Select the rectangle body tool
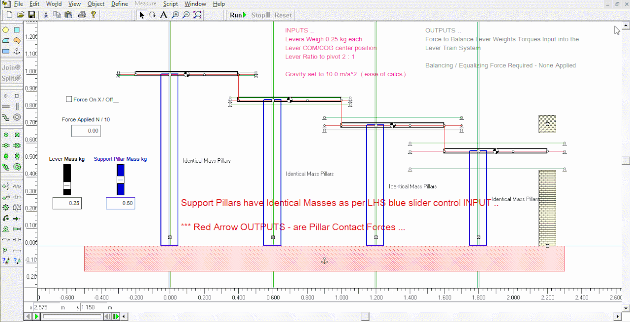Viewport: 630px width, 322px height. pyautogui.click(x=6, y=51)
